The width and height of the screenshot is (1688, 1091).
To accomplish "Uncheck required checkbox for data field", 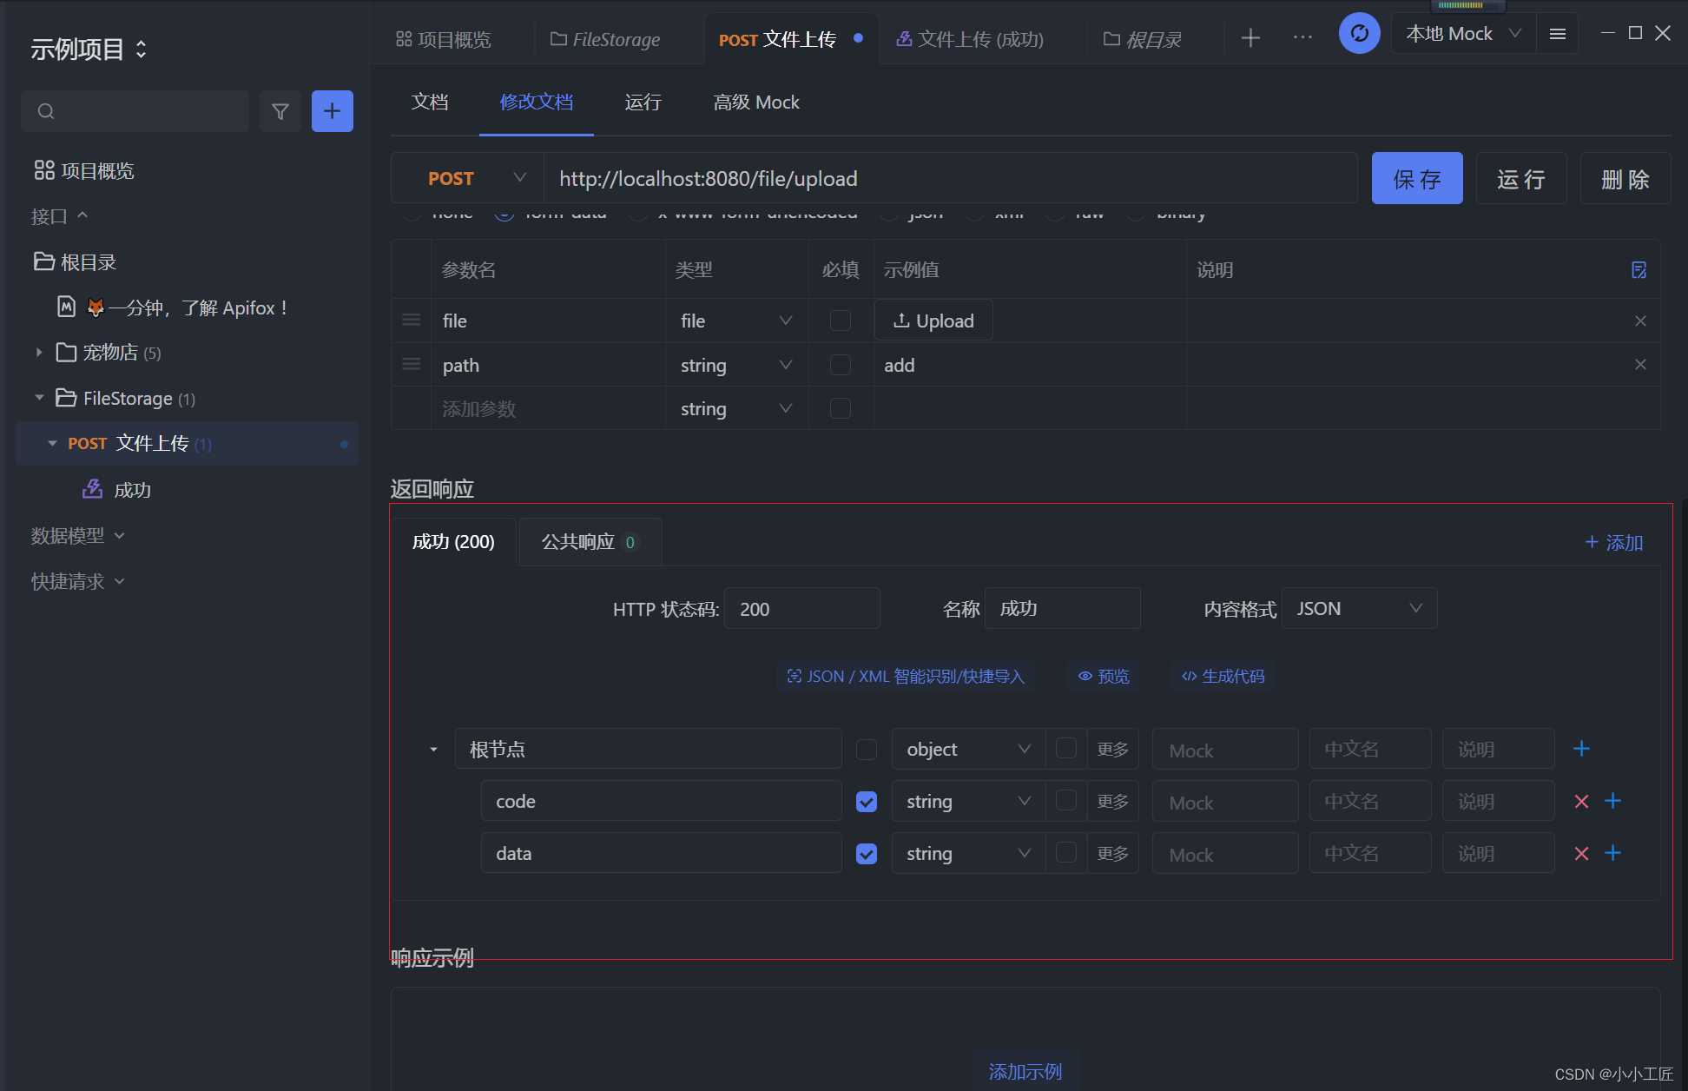I will [x=866, y=854].
